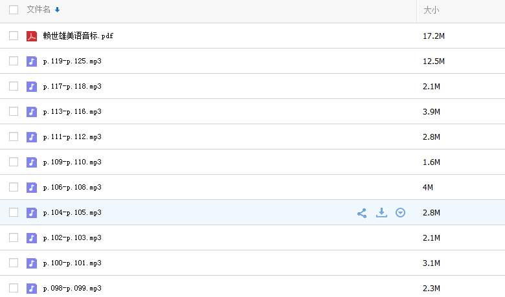The height and width of the screenshot is (297, 505).
Task: Click the music icon of p.098-p.099.mp3
Action: click(32, 289)
